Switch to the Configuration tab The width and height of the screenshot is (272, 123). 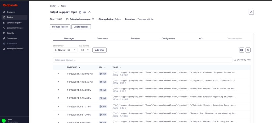[168, 39]
